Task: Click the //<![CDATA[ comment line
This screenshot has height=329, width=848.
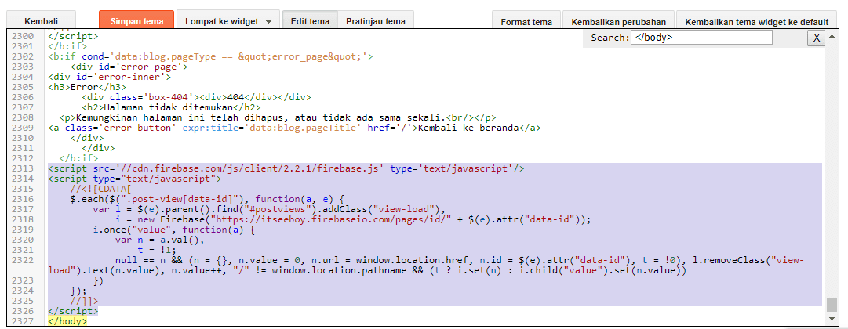Action: coord(101,189)
